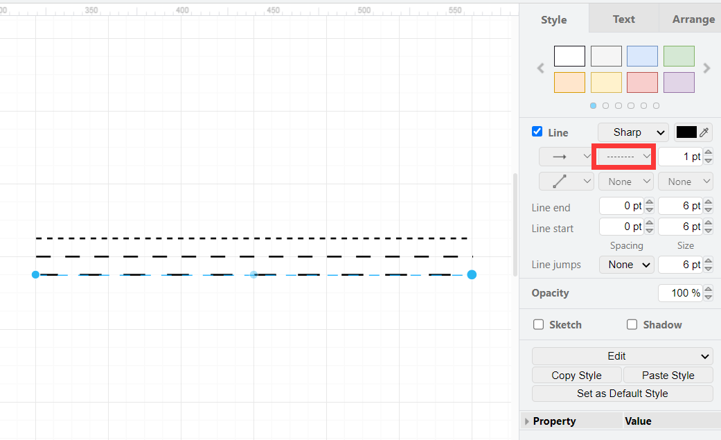Image resolution: width=721 pixels, height=440 pixels.
Task: Uncheck the Line checkbox
Action: click(537, 131)
